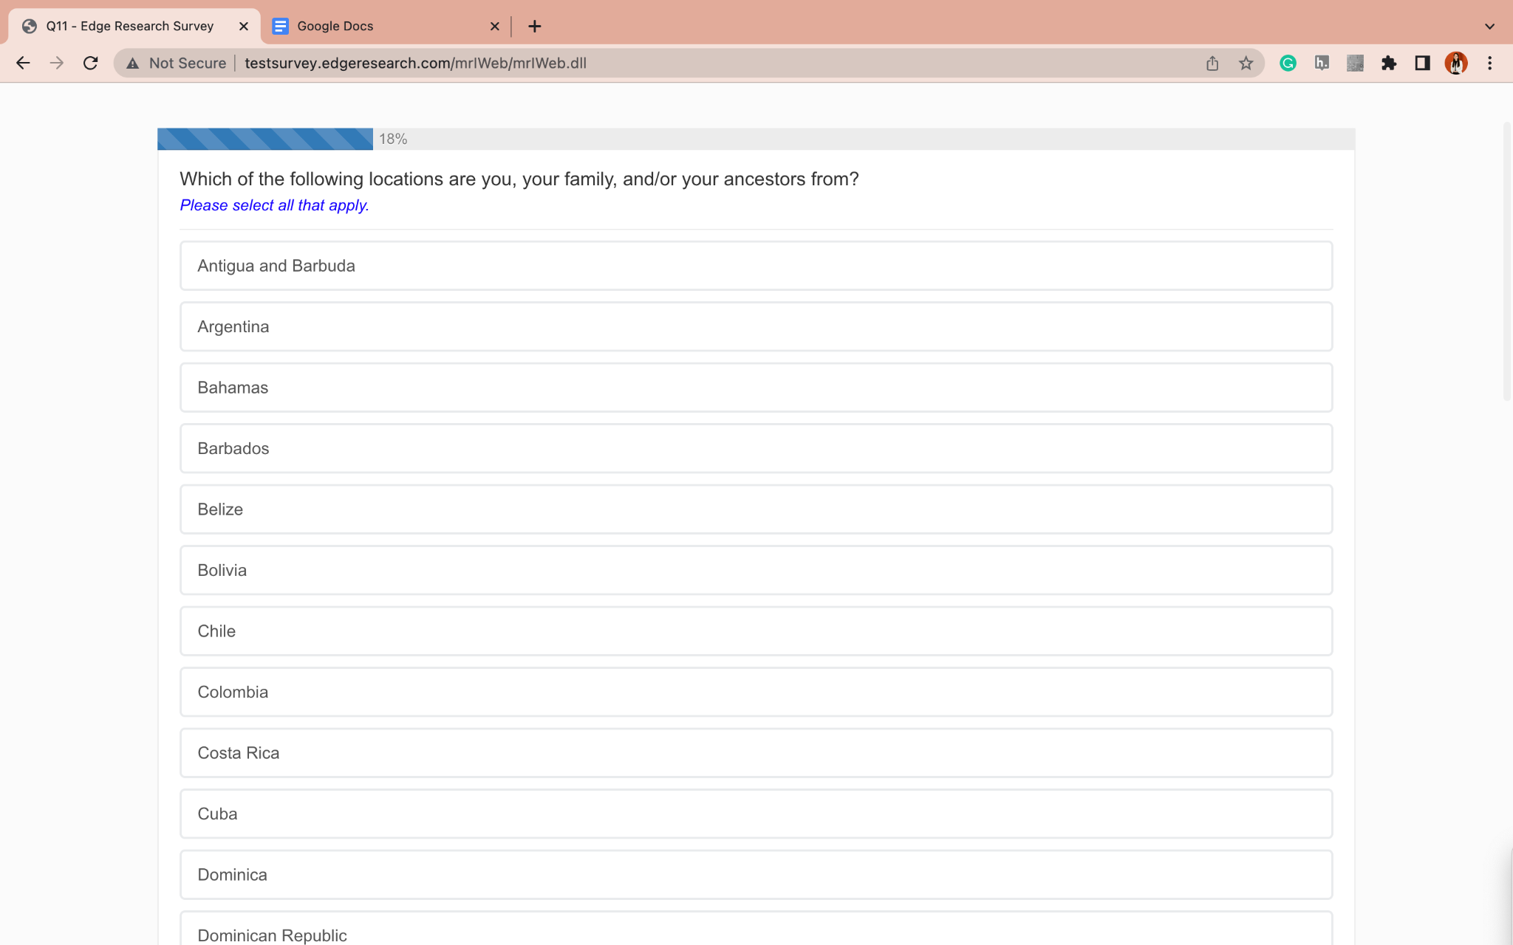Click Not Secure site info indicator

pyautogui.click(x=177, y=63)
